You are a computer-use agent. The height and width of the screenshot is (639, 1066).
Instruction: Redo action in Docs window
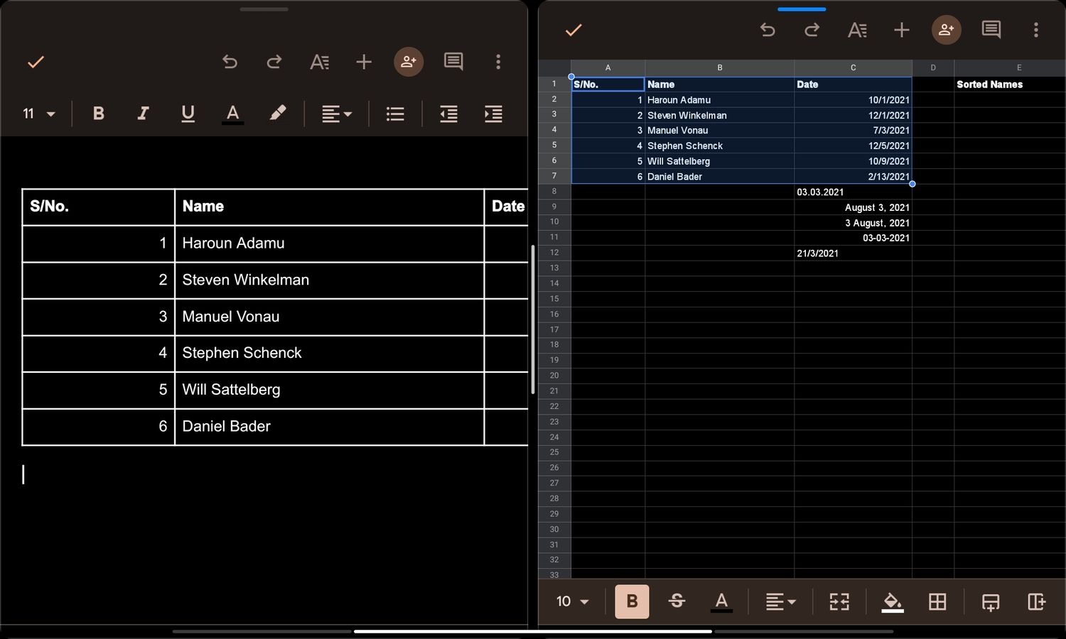tap(274, 62)
